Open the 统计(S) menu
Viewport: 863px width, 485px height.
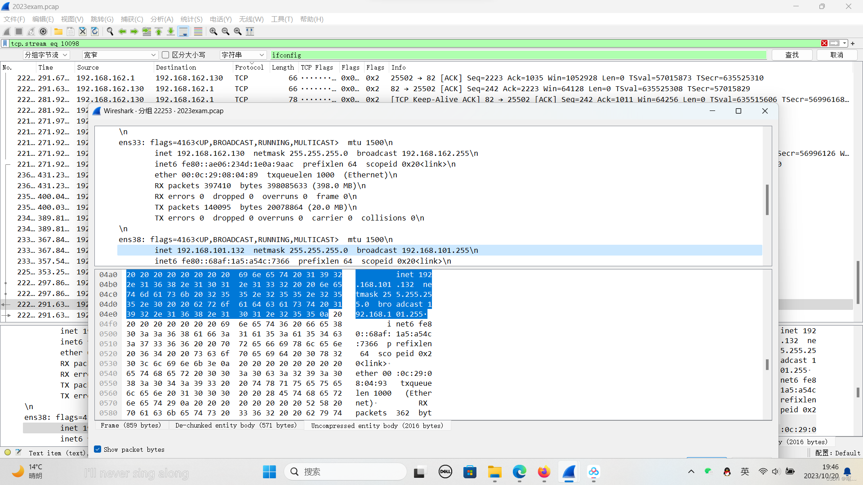pyautogui.click(x=191, y=19)
